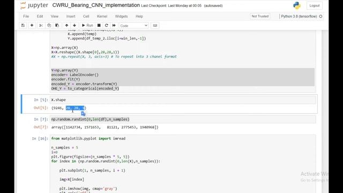Click the 'X.append(temp)' code line
This screenshot has width=343, height=193.
(x=82, y=34)
